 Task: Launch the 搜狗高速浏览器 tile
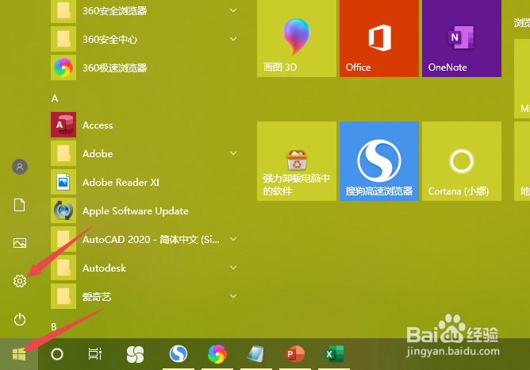tap(379, 161)
